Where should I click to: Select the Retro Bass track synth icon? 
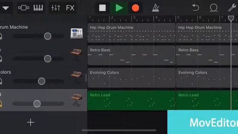(76, 54)
